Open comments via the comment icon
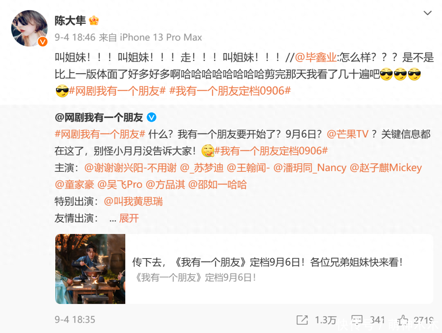442x333 pixels. 357,320
